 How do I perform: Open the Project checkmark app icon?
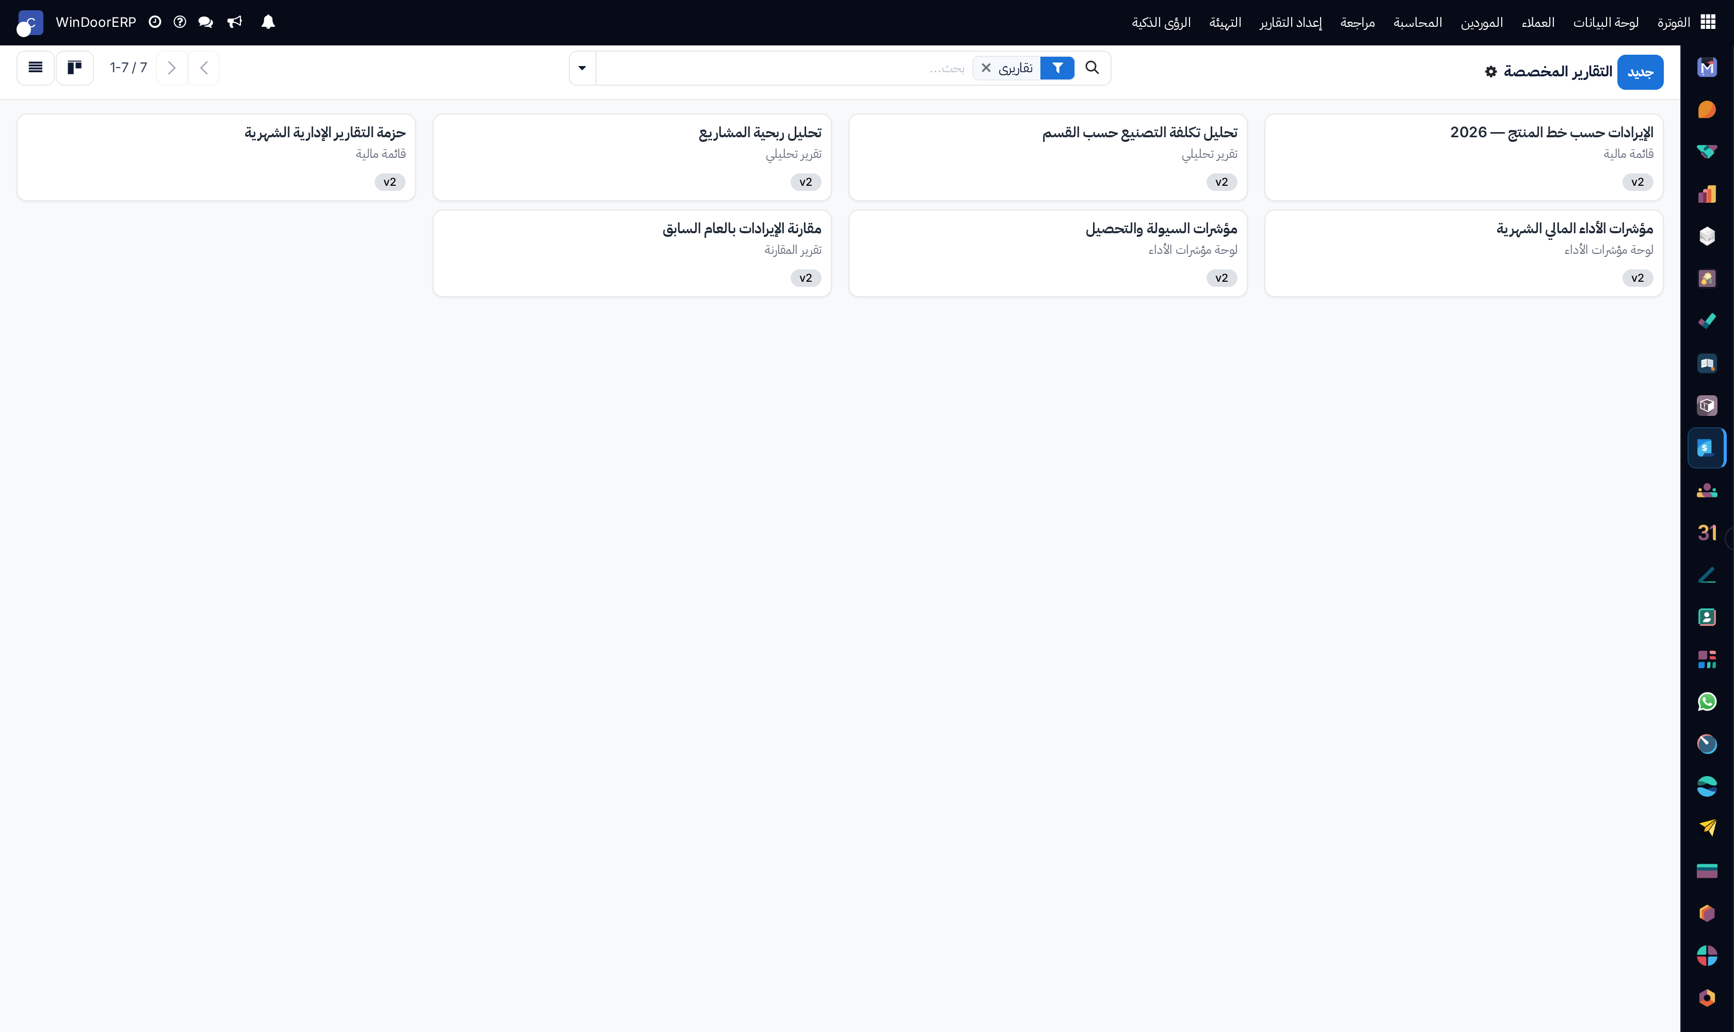click(x=1707, y=321)
